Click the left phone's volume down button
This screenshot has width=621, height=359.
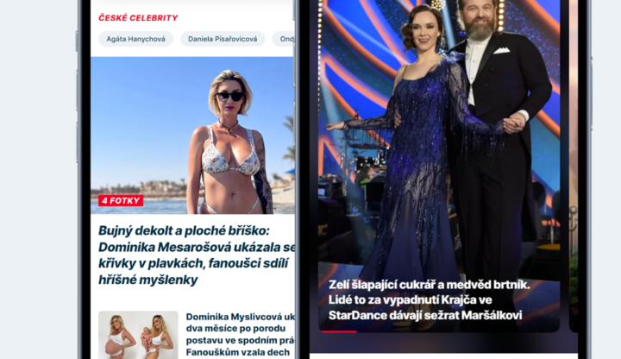click(x=77, y=142)
